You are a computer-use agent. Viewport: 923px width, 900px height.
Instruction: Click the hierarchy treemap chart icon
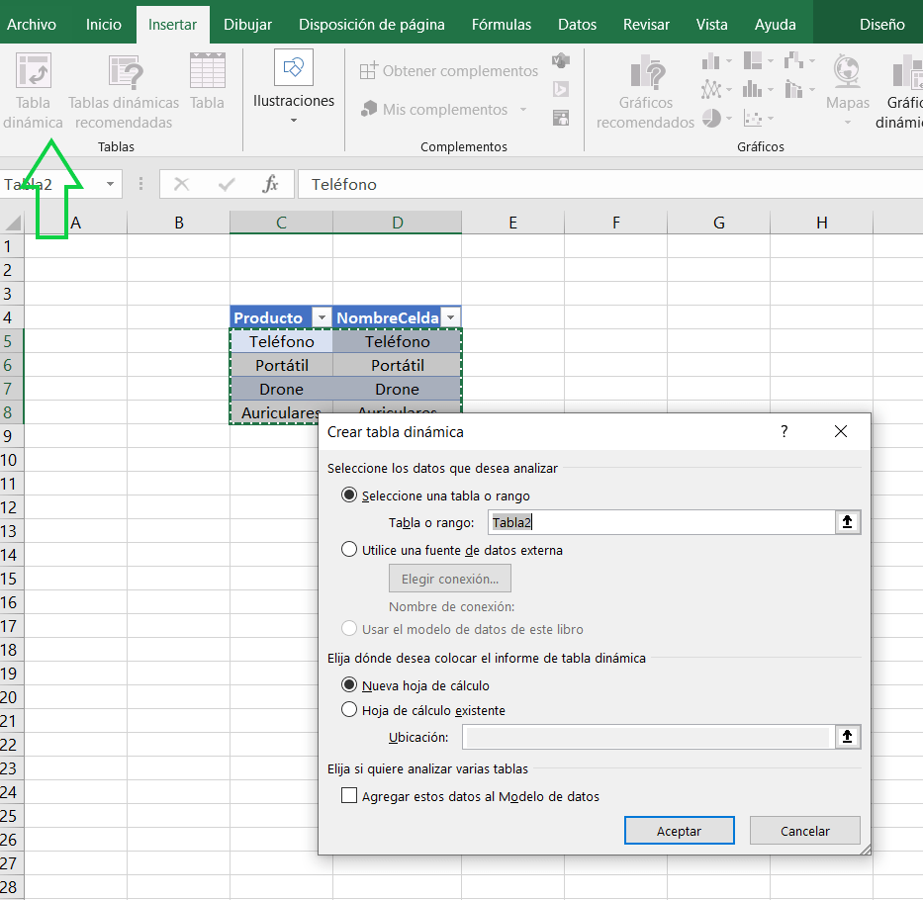(752, 60)
